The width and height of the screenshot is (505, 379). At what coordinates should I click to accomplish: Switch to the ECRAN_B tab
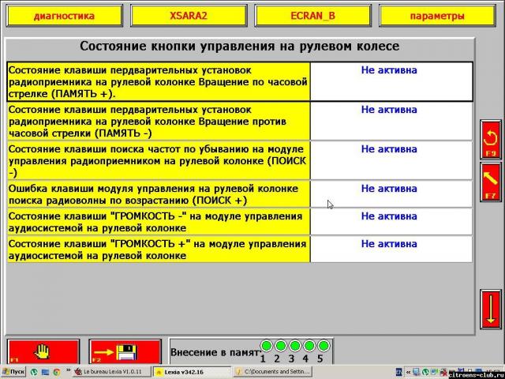[312, 16]
